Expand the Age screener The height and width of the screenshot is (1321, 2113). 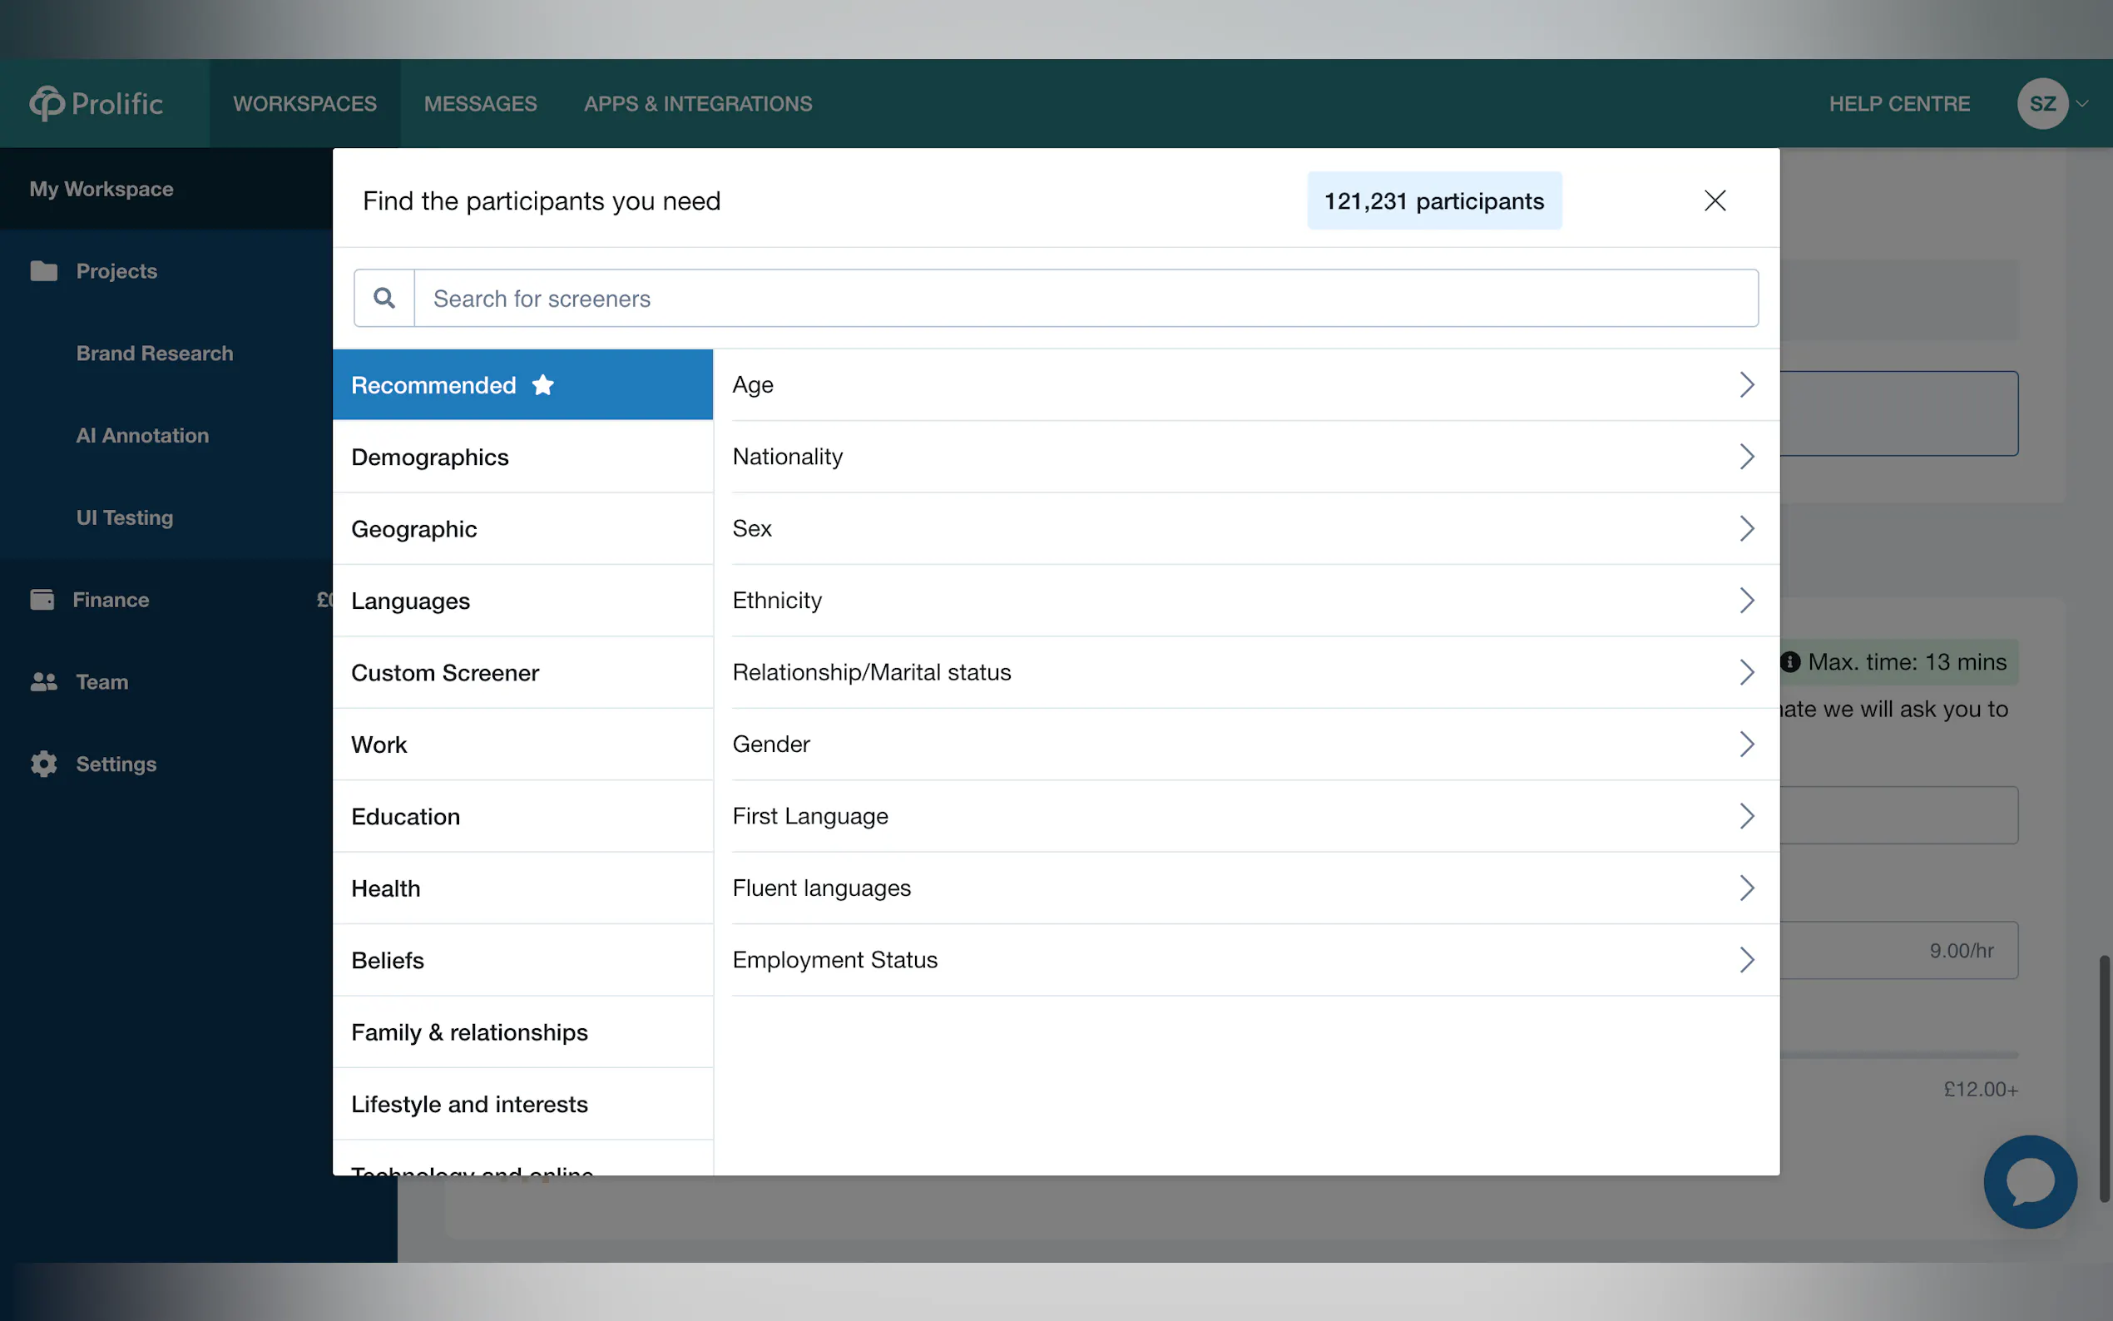coord(1745,384)
